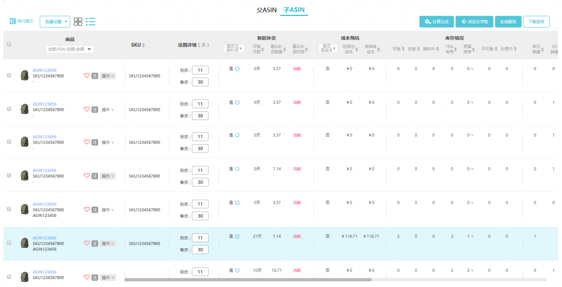
Task: Click the 生成报告 button
Action: pyautogui.click(x=508, y=21)
